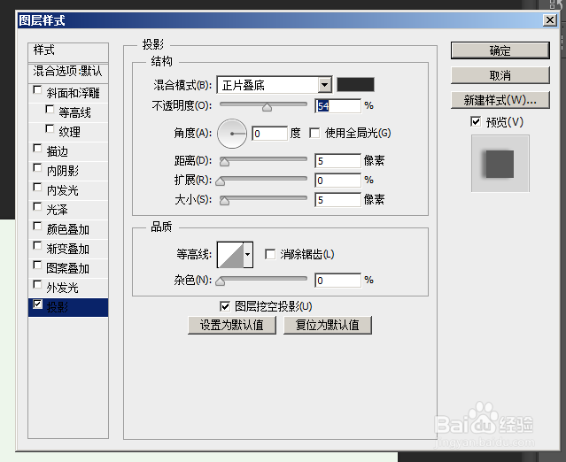This screenshot has height=462, width=566.
Task: Click the 距离 slider handle
Action: click(224, 162)
